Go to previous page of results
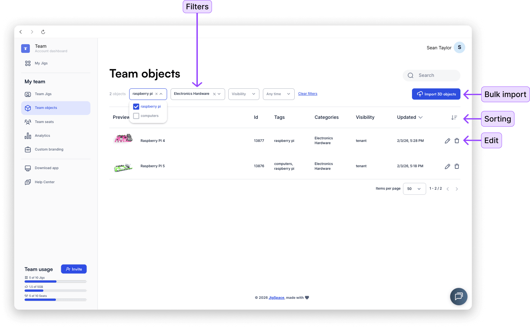The height and width of the screenshot is (327, 530). coord(448,189)
